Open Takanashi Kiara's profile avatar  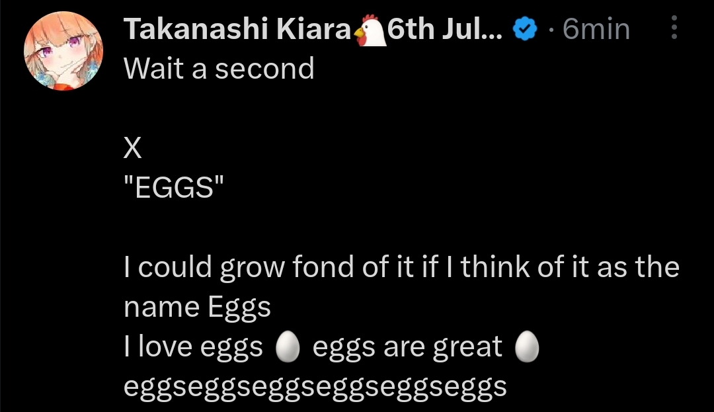[x=63, y=51]
